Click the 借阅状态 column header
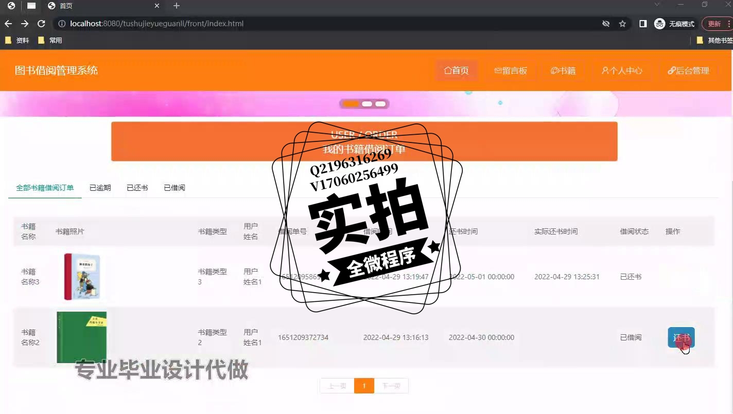The image size is (733, 414). (634, 231)
